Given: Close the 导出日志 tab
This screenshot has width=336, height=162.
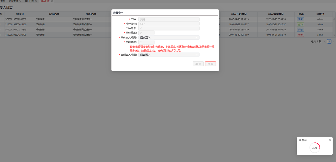Looking at the screenshot, I should point(36,1).
